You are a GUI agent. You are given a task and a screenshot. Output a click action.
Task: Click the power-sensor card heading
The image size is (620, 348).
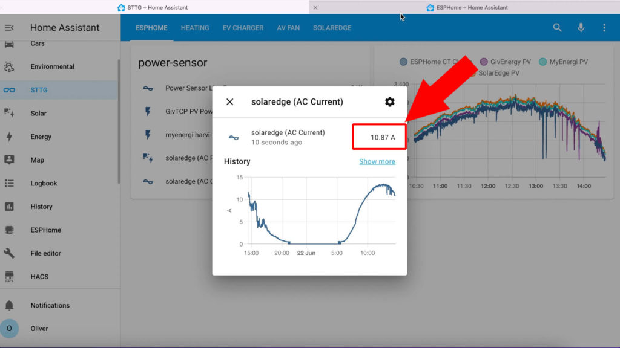[173, 63]
